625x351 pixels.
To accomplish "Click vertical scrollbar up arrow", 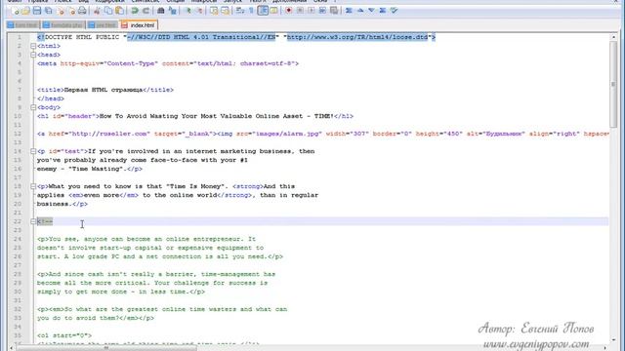I will pos(613,37).
